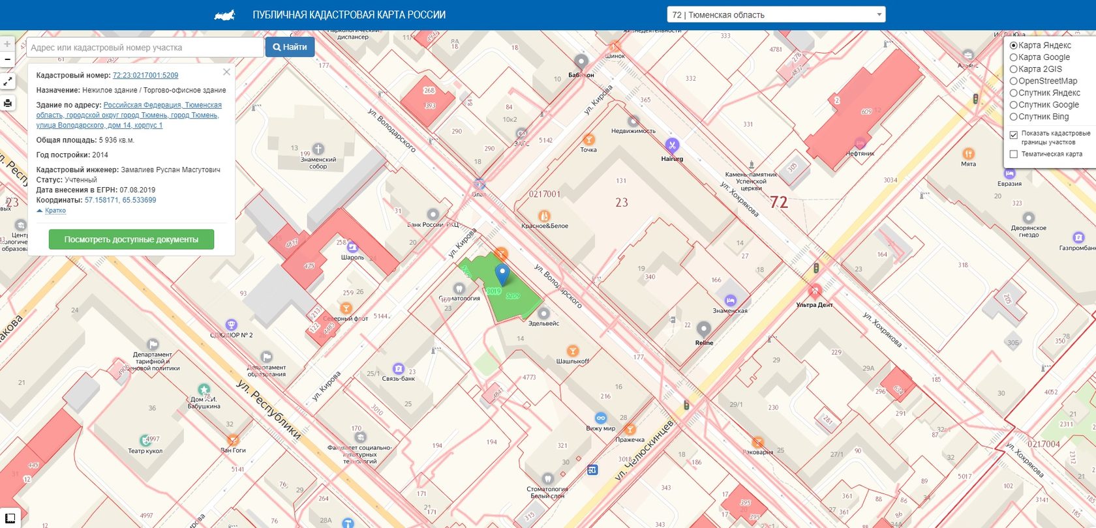The height and width of the screenshot is (528, 1096).
Task: Open Эдельвейс grey marker icon
Action: point(543,314)
